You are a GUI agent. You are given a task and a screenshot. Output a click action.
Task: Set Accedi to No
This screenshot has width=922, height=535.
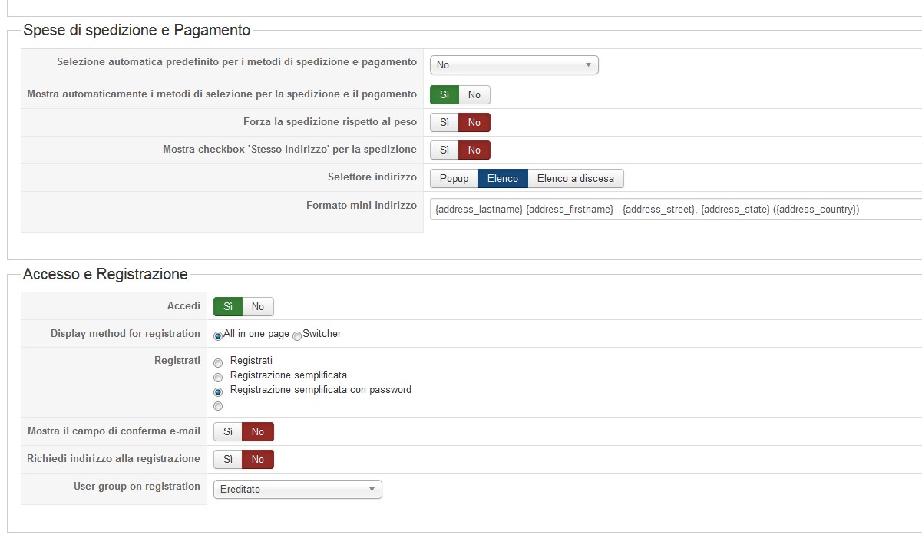click(x=258, y=307)
